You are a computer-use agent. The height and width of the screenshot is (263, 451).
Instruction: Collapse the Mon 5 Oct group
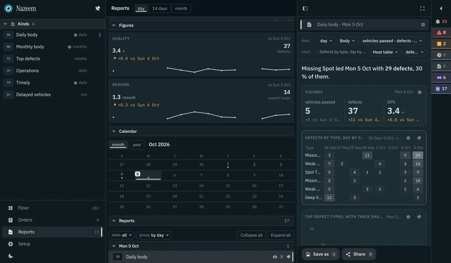click(114, 246)
